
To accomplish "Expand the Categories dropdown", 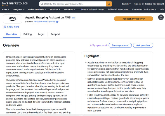I will 19,10.
